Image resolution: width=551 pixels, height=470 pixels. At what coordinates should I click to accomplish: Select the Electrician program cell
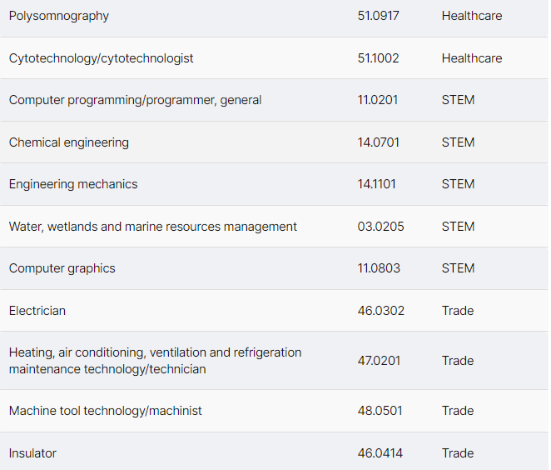point(37,311)
